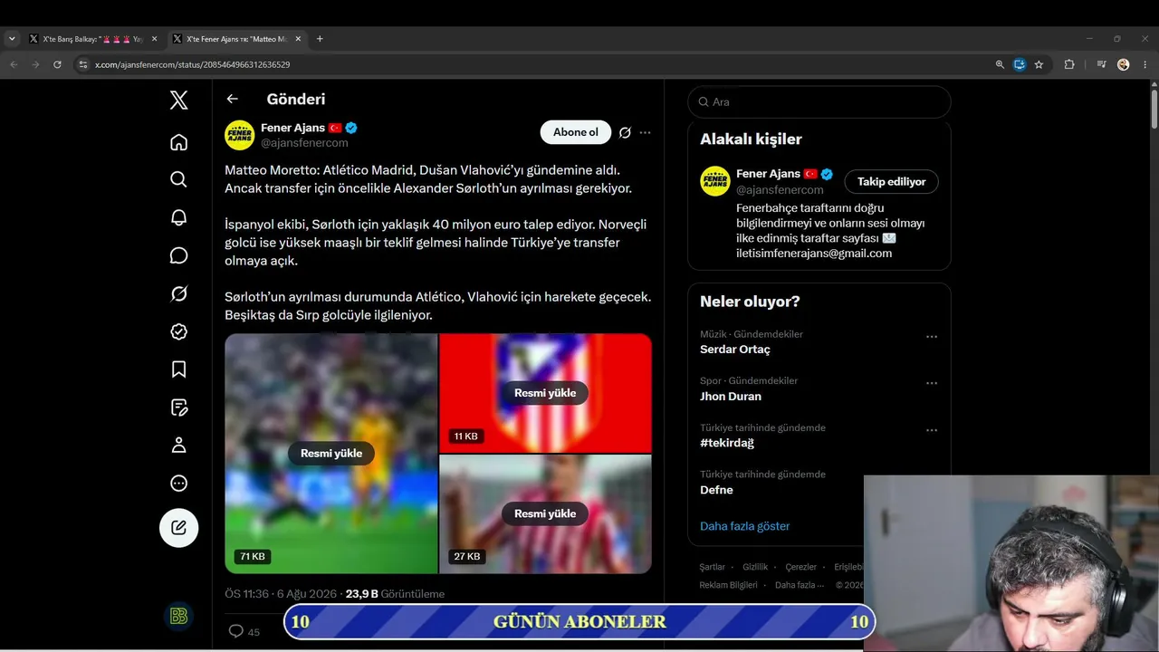The height and width of the screenshot is (652, 1159).
Task: Go to Home in the X sidebar
Action: (179, 142)
